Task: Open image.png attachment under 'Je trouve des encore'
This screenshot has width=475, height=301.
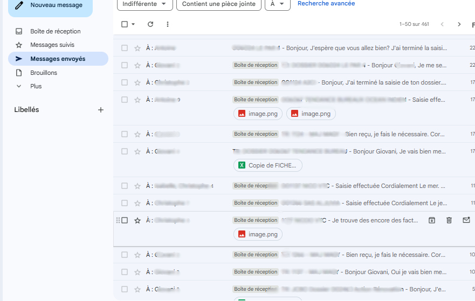Action: click(258, 234)
